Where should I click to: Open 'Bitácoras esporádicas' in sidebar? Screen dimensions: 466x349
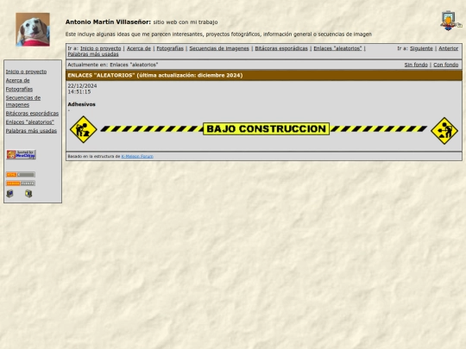tap(32, 114)
